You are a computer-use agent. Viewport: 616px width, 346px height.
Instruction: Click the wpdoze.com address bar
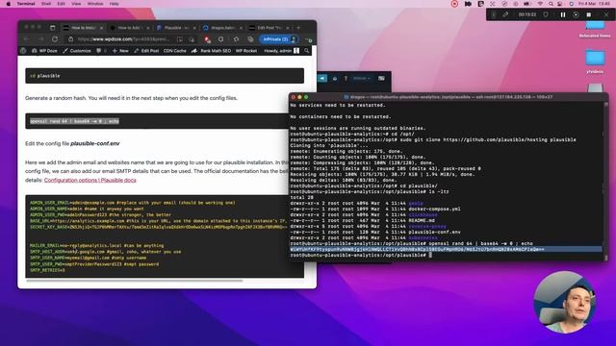click(x=123, y=39)
